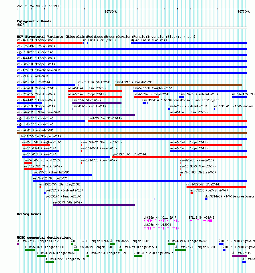Select inversion esv5673 (Ahn2009)

[x=94, y=205]
